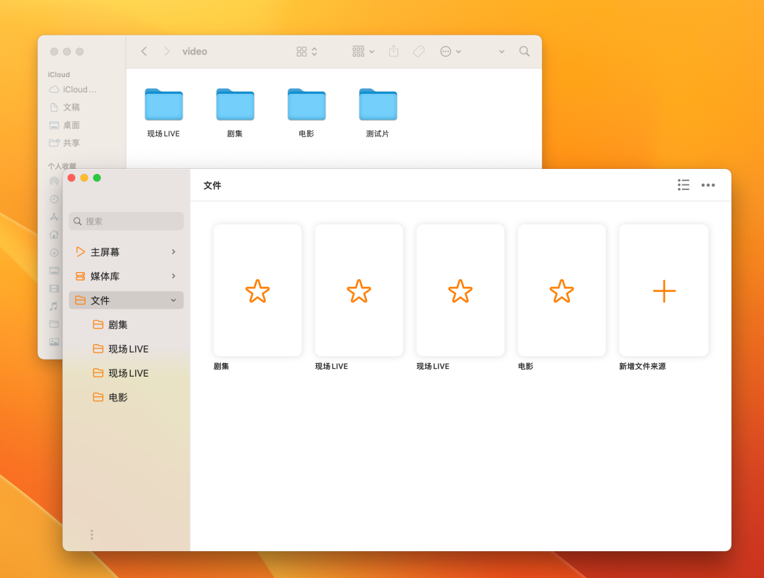Open the three-dot more options menu
The height and width of the screenshot is (578, 764).
(x=708, y=185)
